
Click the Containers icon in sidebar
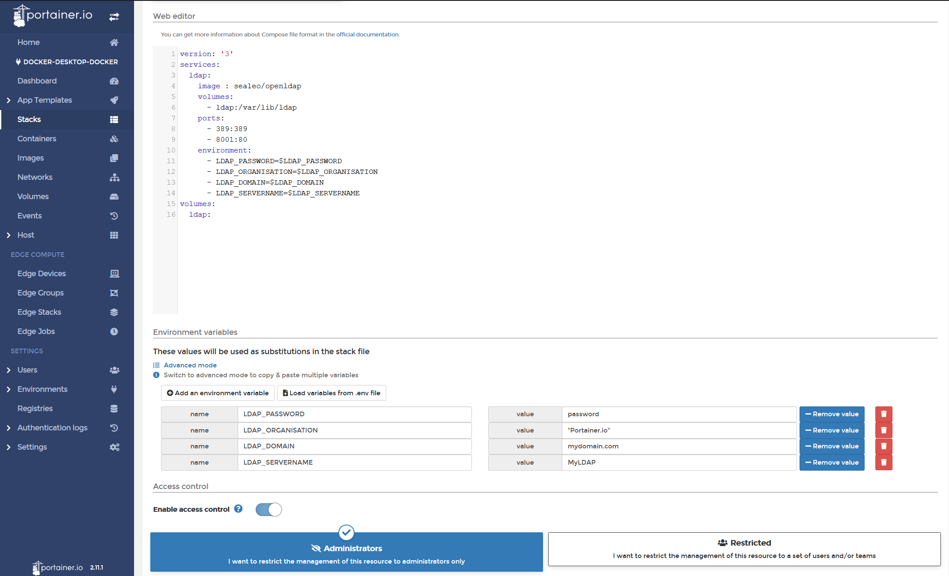pos(113,138)
